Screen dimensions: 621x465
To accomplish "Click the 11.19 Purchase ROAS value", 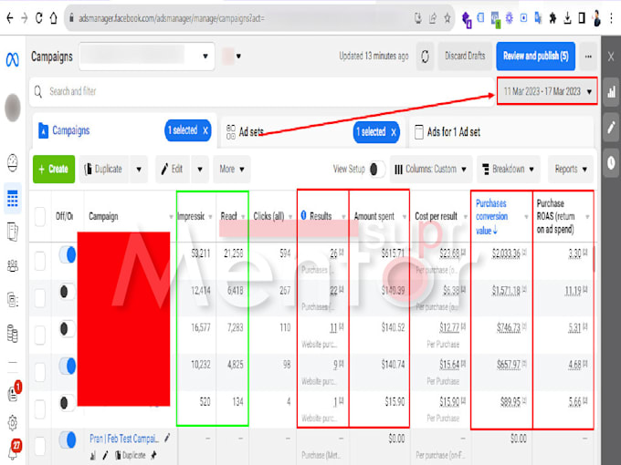I will click(573, 291).
